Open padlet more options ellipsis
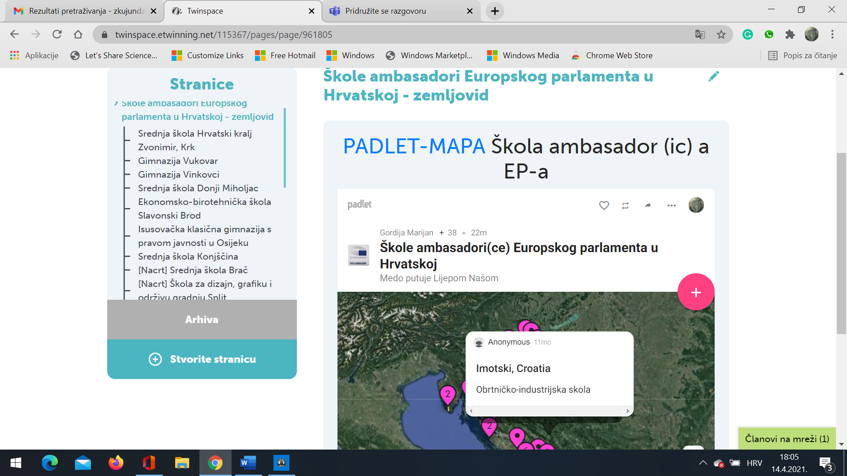The image size is (847, 476). [x=671, y=205]
